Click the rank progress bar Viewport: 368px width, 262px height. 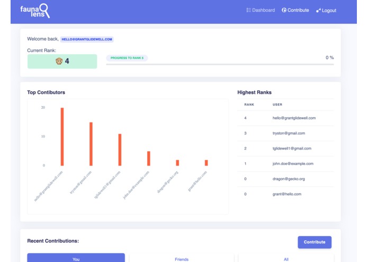220,64
